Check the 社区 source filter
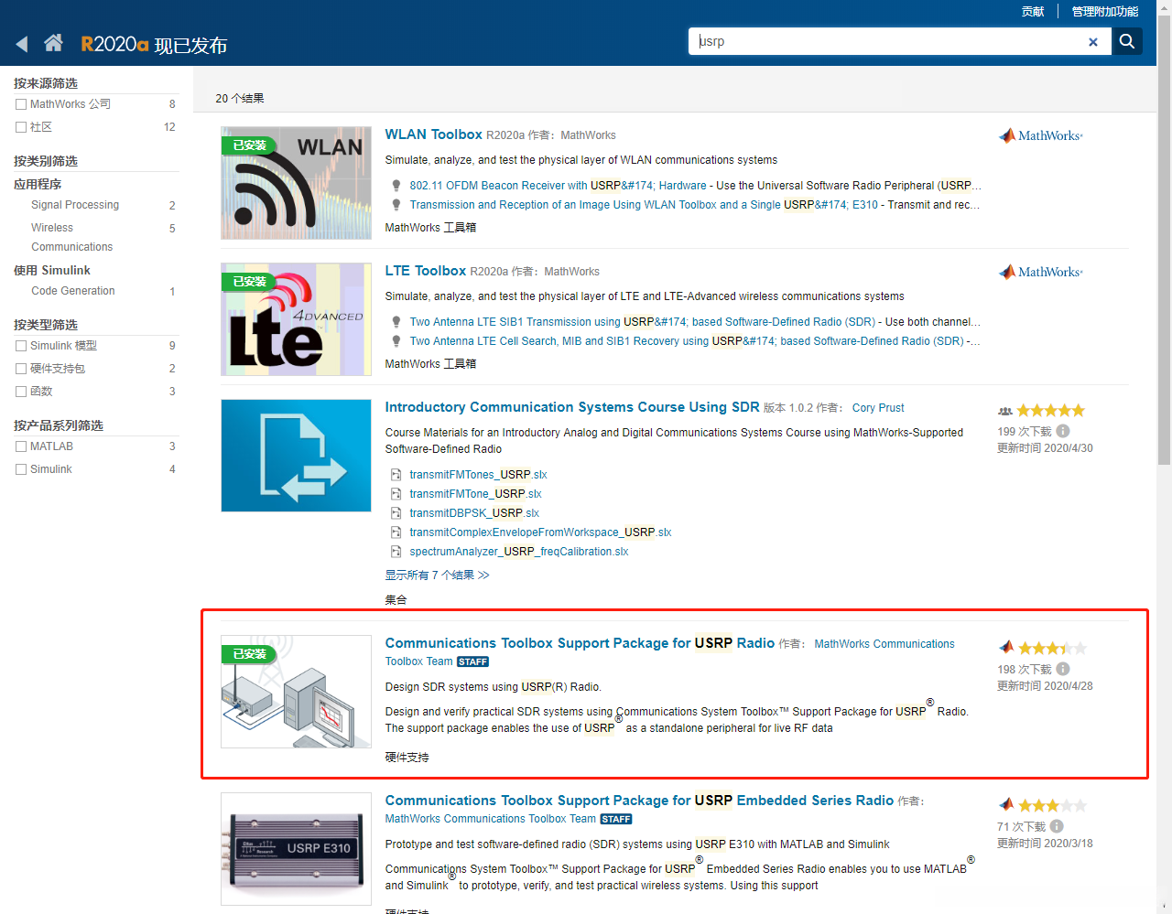This screenshot has width=1172, height=914. [x=21, y=127]
